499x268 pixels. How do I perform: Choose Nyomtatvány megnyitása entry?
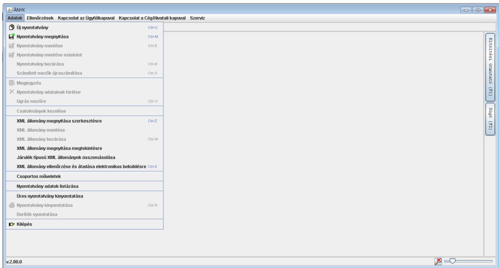[85, 36]
